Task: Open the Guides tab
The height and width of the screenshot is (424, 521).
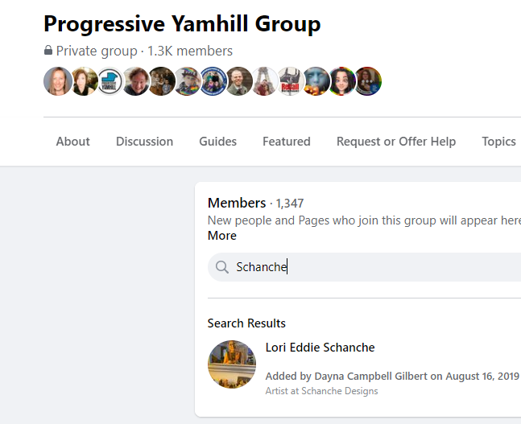Action: point(218,142)
